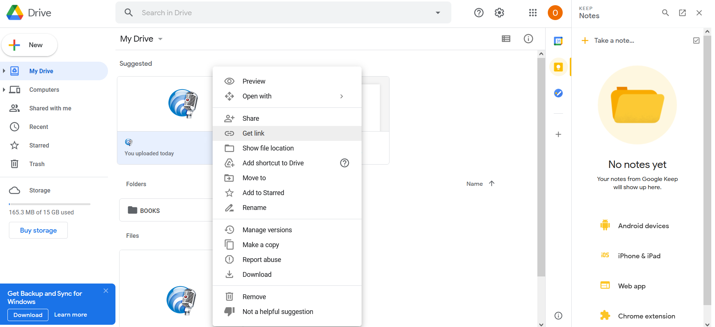The height and width of the screenshot is (327, 715).
Task: Click the Buy storage button
Action: 38,230
